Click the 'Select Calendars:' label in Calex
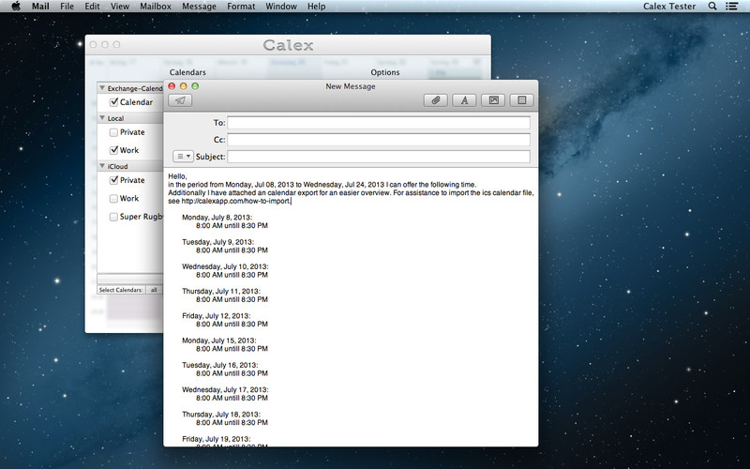 pyautogui.click(x=121, y=290)
